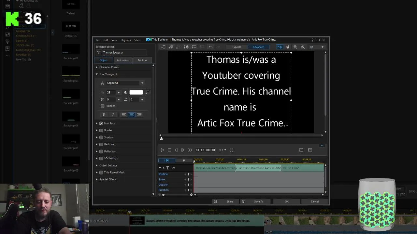
Task: Click the Advanced mode button
Action: [x=258, y=47]
